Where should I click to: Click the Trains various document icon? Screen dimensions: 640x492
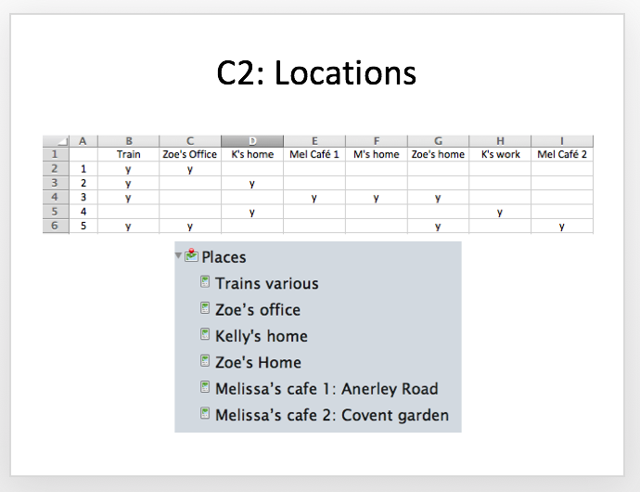point(205,282)
